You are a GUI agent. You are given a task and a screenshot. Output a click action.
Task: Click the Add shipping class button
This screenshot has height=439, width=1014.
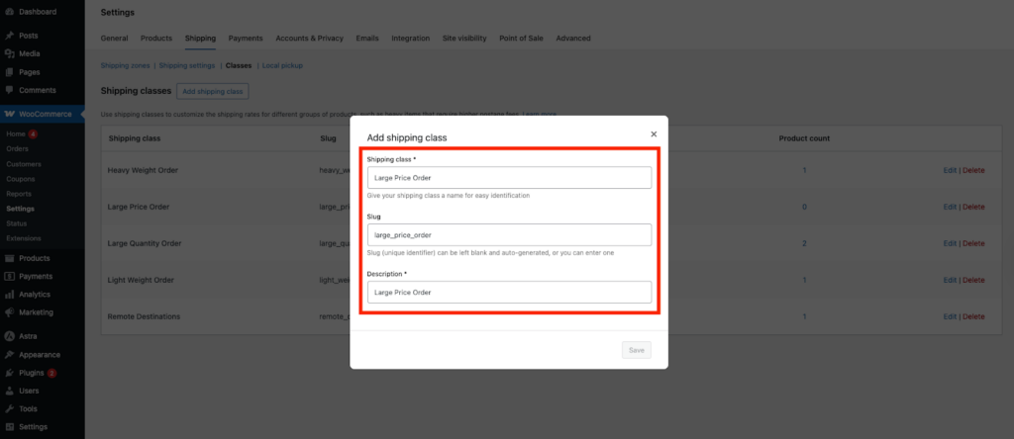[213, 91]
